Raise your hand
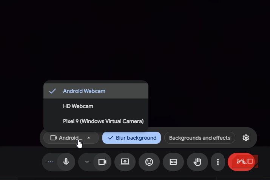270x180 pixels. coord(197,162)
